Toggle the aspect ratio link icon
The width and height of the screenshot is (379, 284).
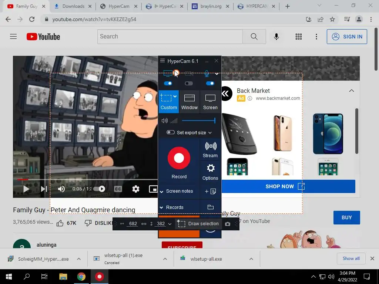click(x=144, y=224)
